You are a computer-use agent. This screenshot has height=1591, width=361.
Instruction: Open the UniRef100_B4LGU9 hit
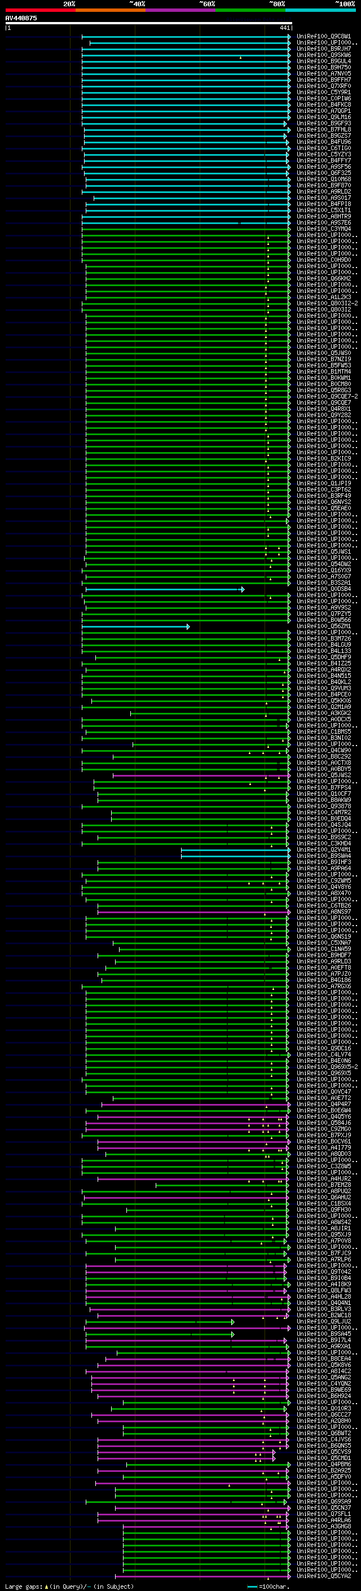pos(323,645)
